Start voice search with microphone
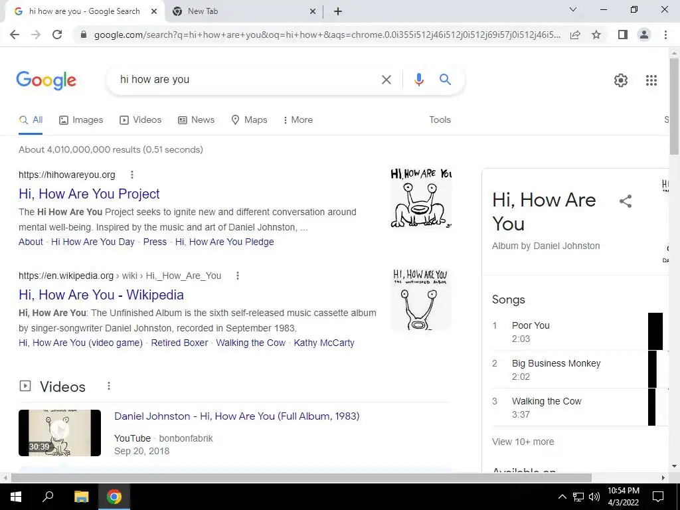The image size is (680, 510). [x=418, y=80]
